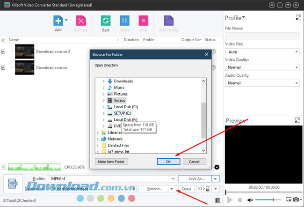Click the File Name input field
Screen dimensions: 304x207
coord(262,36)
